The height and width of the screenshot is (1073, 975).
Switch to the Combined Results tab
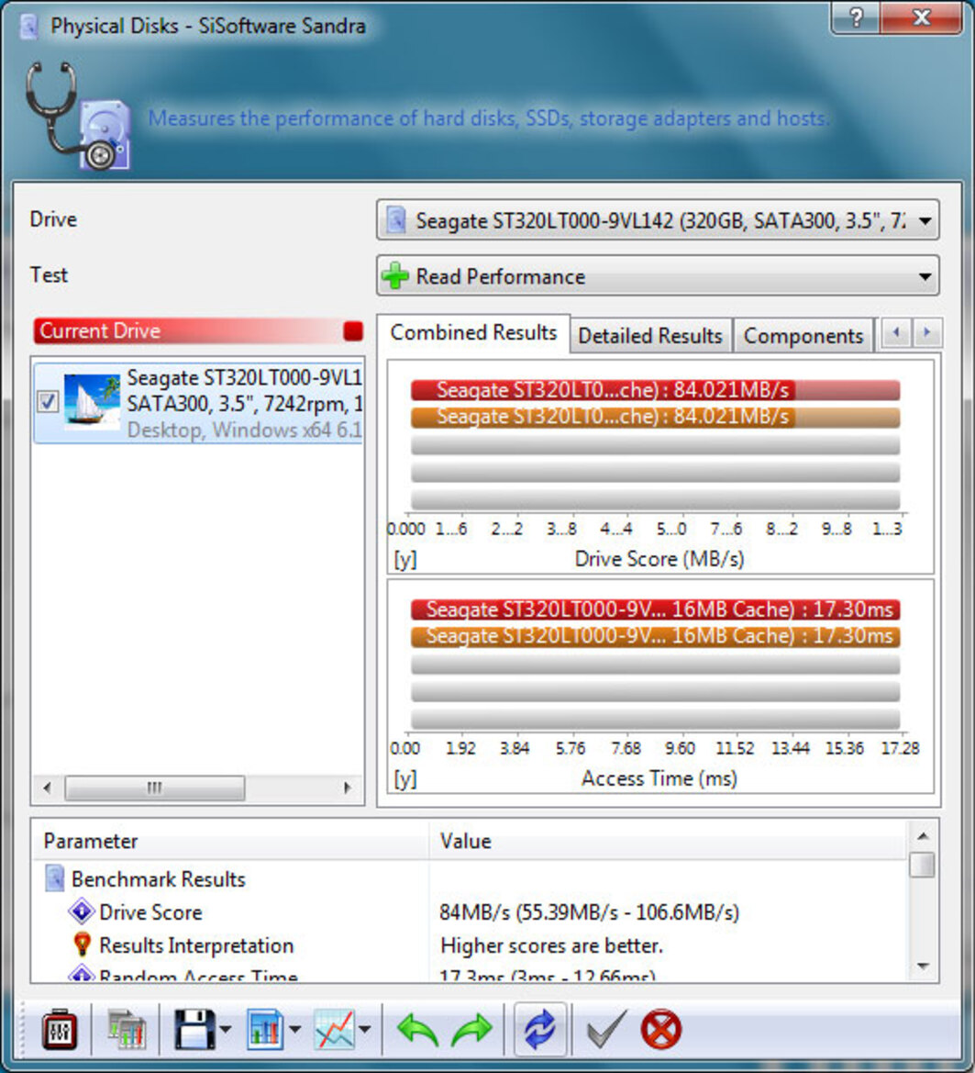point(473,333)
